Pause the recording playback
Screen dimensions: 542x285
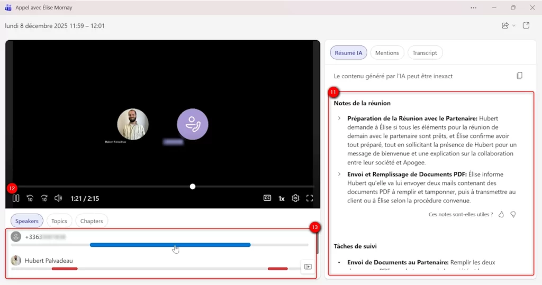tap(16, 198)
